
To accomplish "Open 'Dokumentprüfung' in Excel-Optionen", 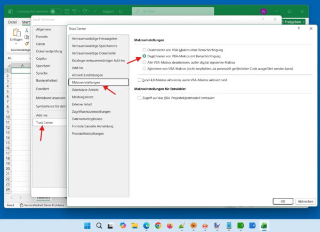I will click(x=50, y=51).
